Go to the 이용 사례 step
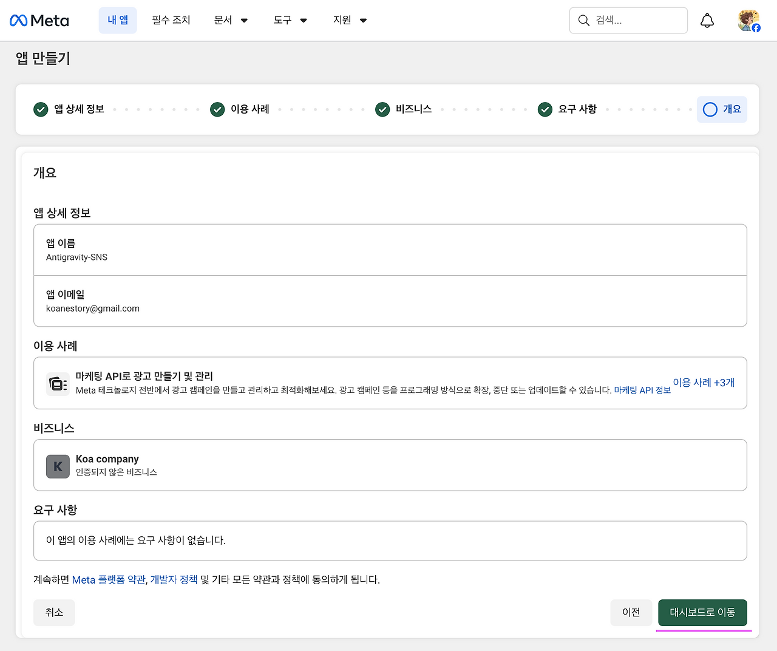 click(250, 109)
